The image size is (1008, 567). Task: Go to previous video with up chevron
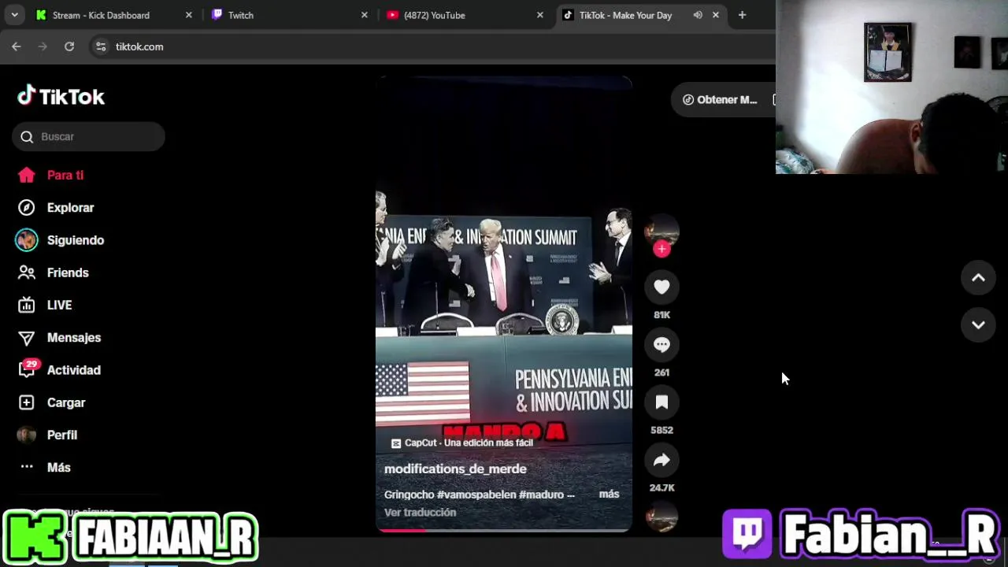pos(978,277)
